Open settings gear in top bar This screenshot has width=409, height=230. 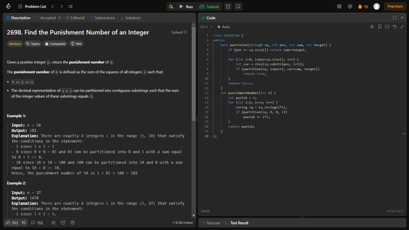(x=350, y=7)
